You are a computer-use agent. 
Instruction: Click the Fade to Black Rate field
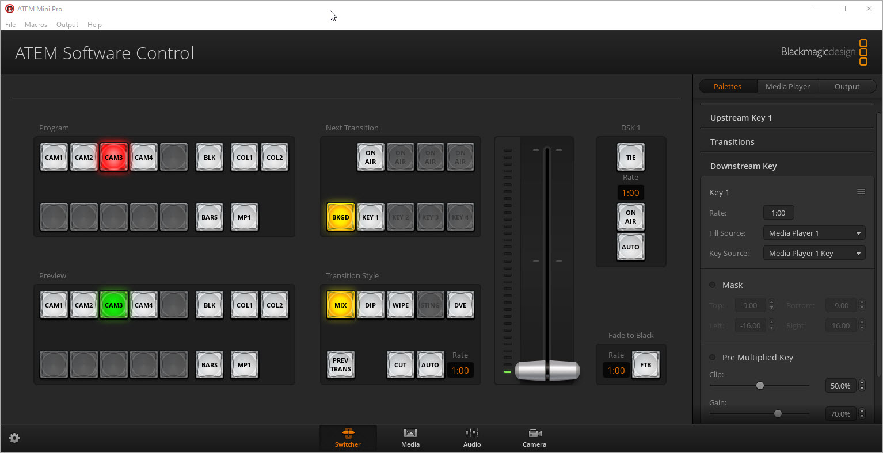[616, 371]
